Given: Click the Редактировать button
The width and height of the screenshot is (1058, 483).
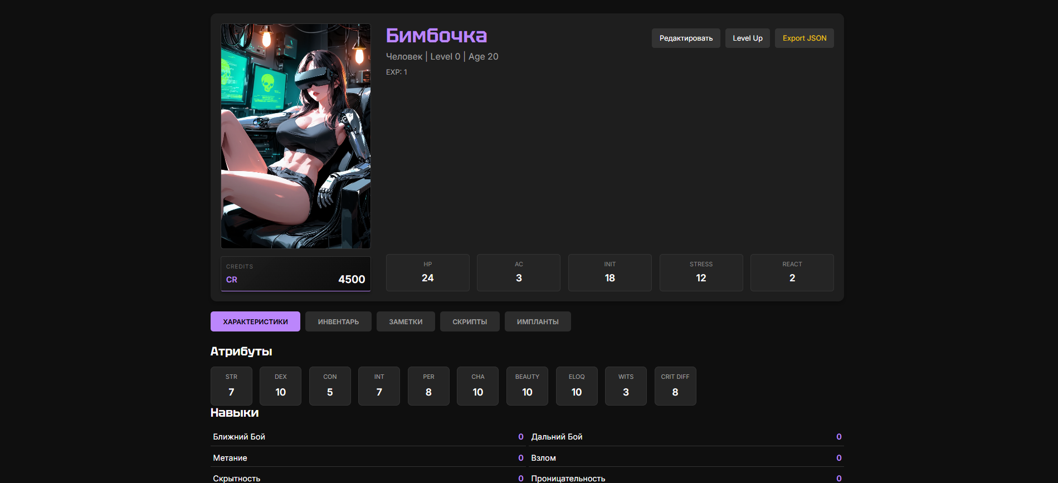Looking at the screenshot, I should coord(686,38).
